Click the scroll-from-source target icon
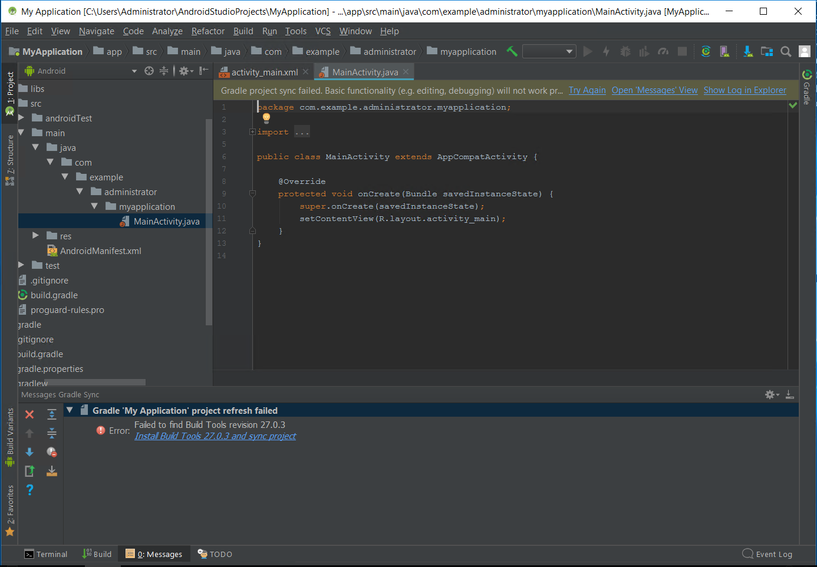The width and height of the screenshot is (817, 567). [149, 71]
